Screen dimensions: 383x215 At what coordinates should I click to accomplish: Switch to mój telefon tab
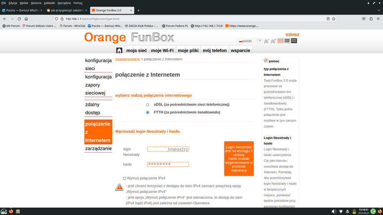pos(215,50)
